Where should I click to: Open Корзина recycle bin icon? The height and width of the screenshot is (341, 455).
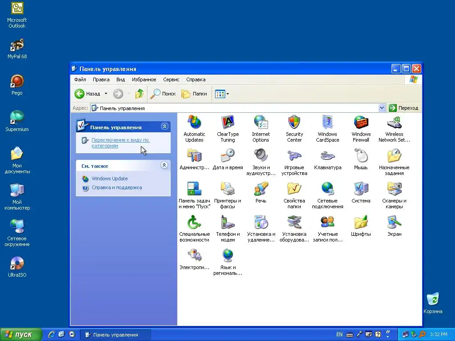(x=433, y=303)
